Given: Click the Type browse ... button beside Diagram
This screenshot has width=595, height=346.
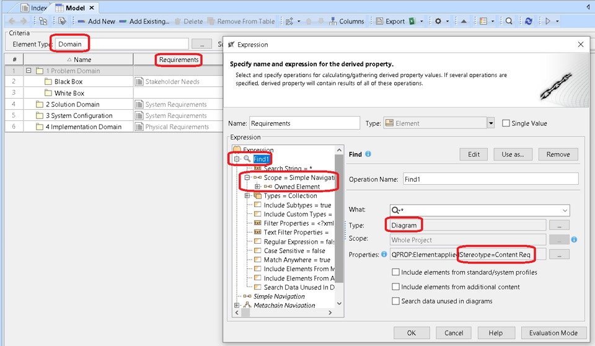Looking at the screenshot, I should [559, 226].
